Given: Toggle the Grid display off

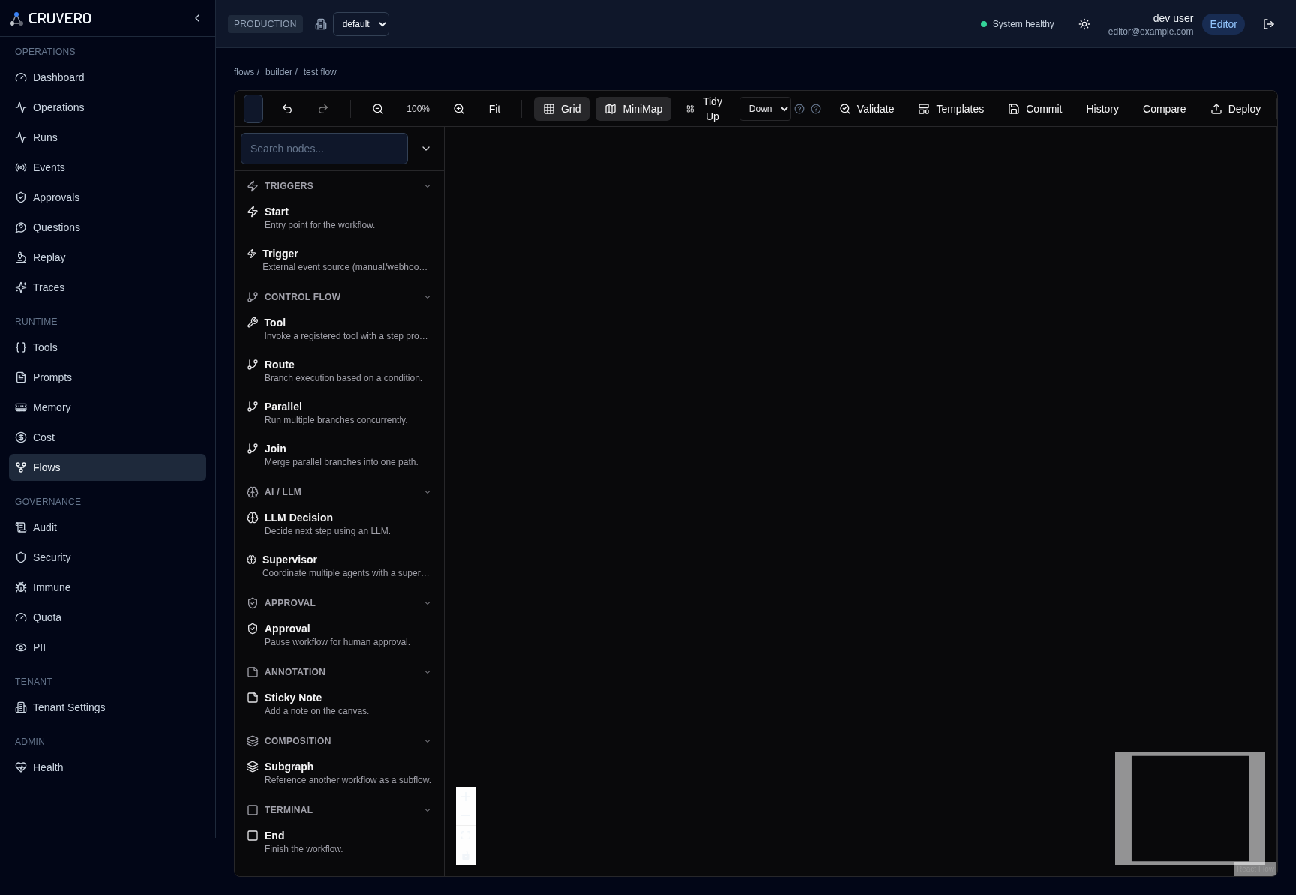Looking at the screenshot, I should pyautogui.click(x=561, y=109).
